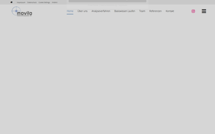215x134 pixels.
Task: Open Datenschutz link in top bar
Action: 32,3
